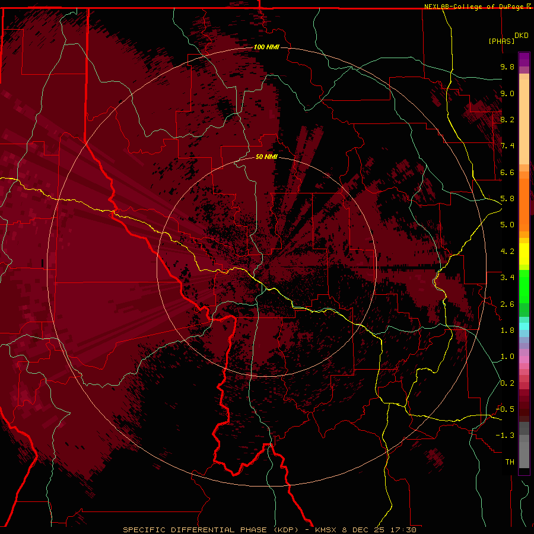Click the 0.2 value on the color scale
Screen dimensions: 534x534
(507, 383)
